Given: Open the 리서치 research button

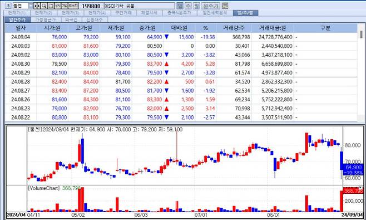Looking at the screenshot, I should coord(73,6).
